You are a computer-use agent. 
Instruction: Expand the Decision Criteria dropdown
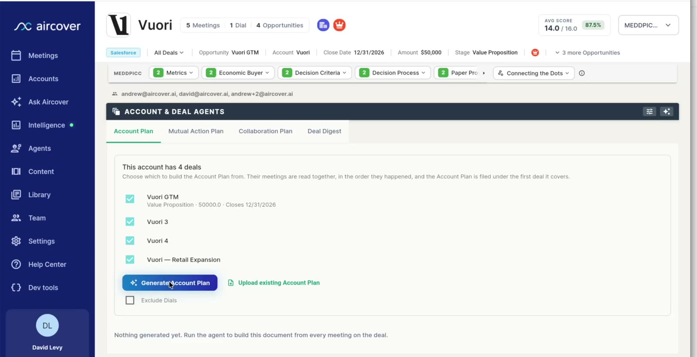tap(315, 73)
